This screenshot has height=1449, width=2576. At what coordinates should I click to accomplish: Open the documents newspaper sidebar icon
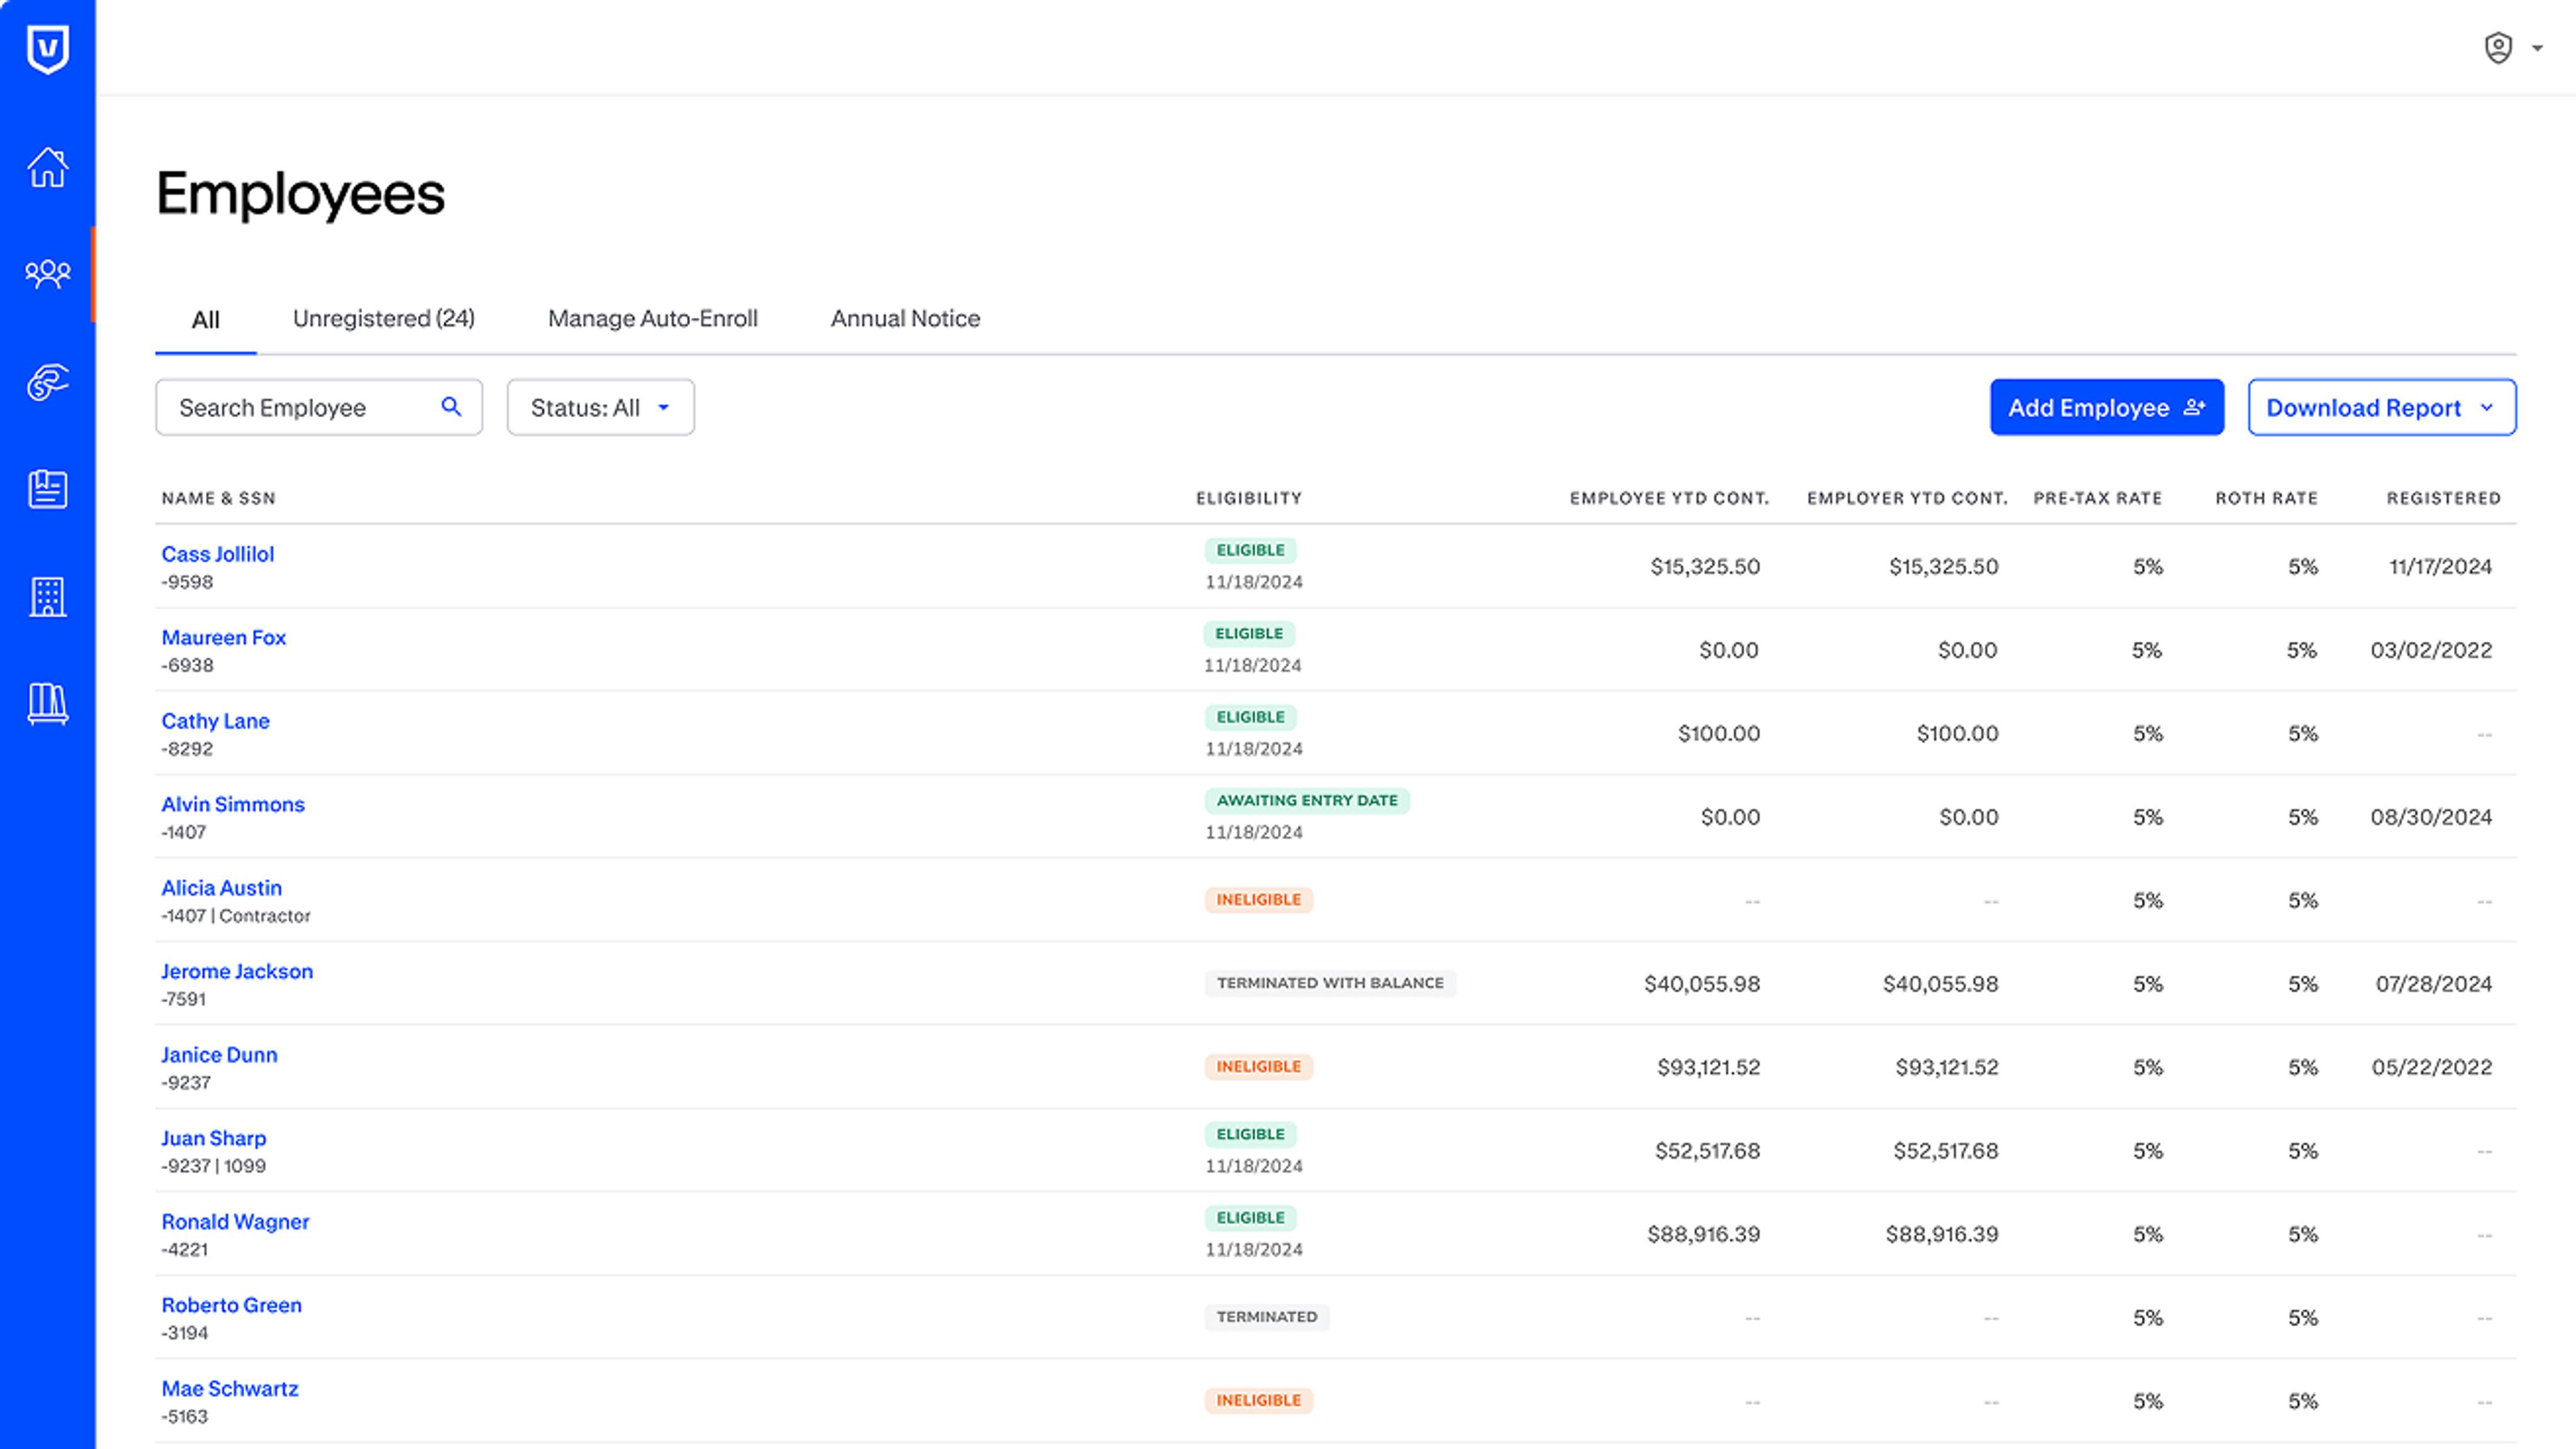47,489
